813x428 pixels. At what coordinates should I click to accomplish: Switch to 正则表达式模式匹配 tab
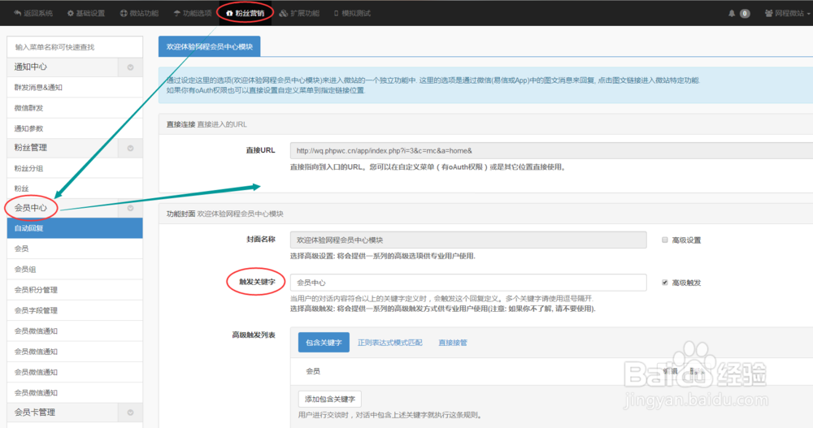pos(390,343)
